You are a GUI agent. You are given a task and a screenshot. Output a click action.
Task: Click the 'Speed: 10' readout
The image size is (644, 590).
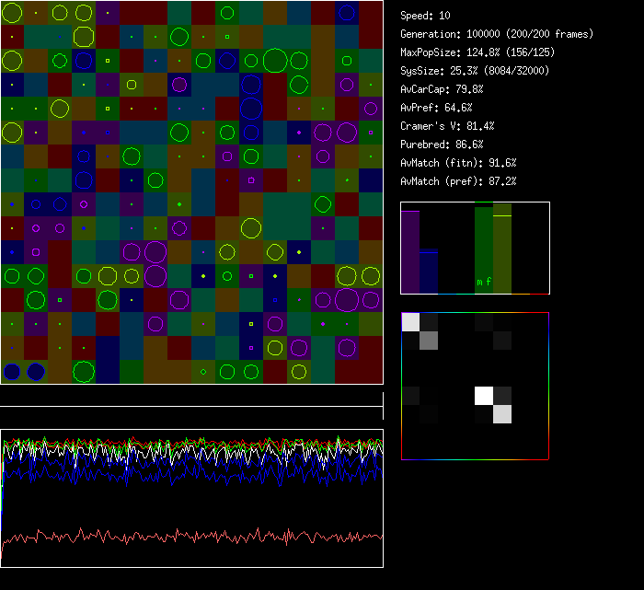pyautogui.click(x=425, y=16)
